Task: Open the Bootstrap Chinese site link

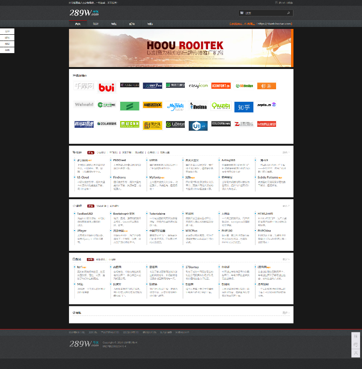Action: coord(124,214)
